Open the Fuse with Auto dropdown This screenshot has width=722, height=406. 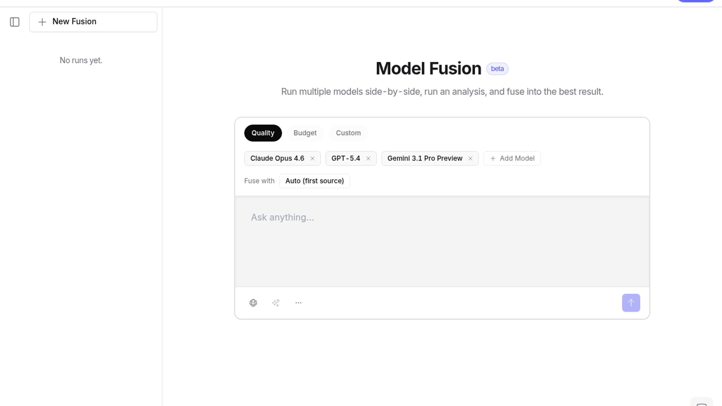314,181
